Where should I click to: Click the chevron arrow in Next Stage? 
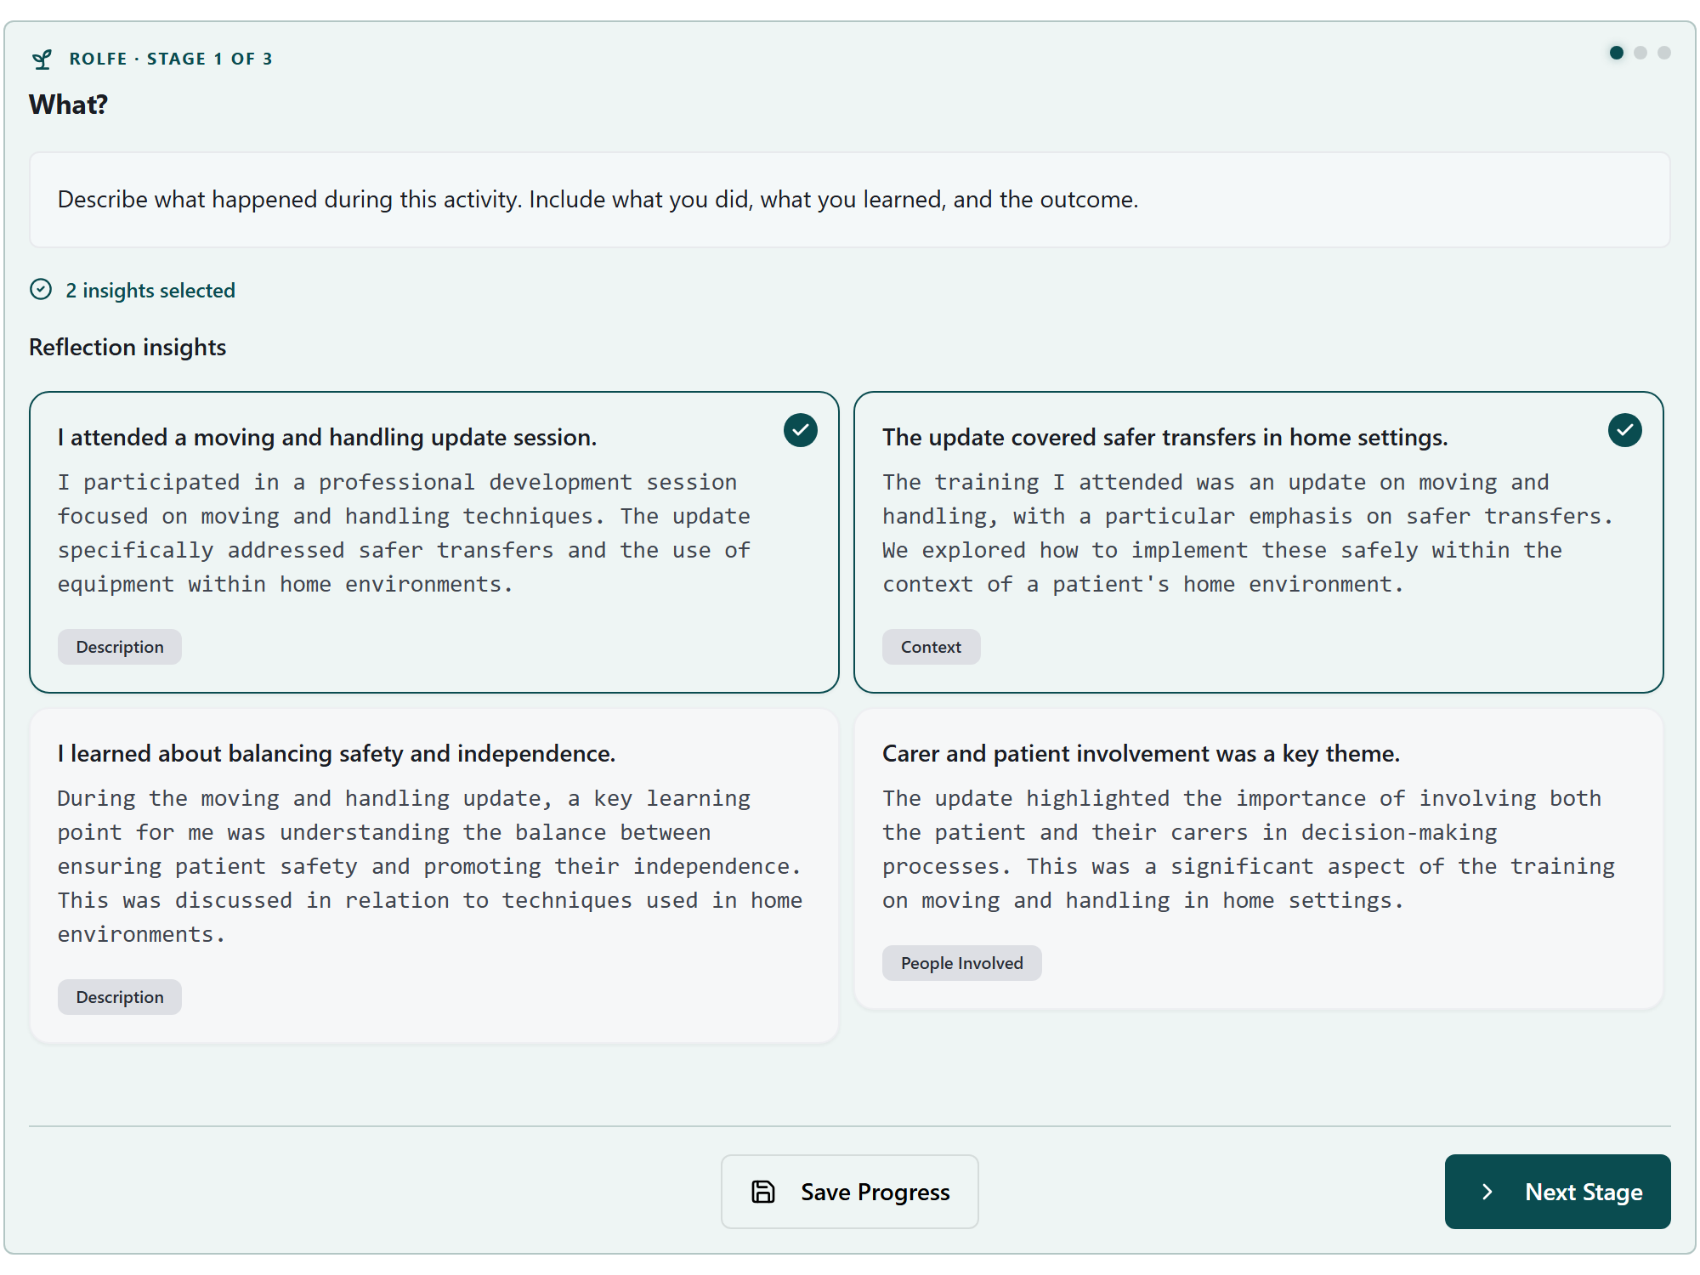1487,1192
